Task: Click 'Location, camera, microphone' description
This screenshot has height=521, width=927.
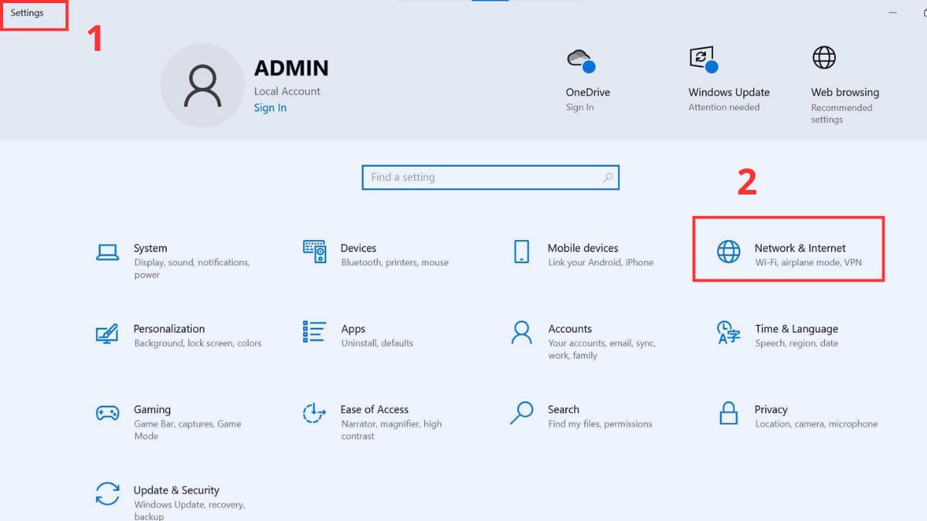Action: tap(817, 424)
